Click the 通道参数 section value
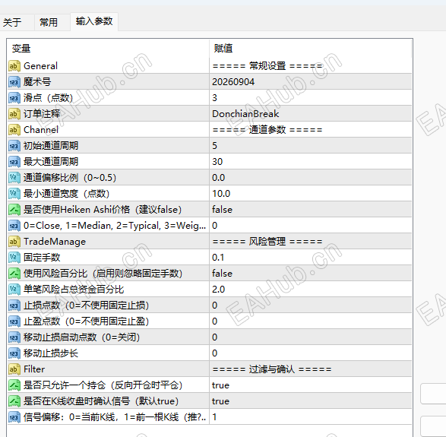This screenshot has height=437, width=446. point(267,130)
